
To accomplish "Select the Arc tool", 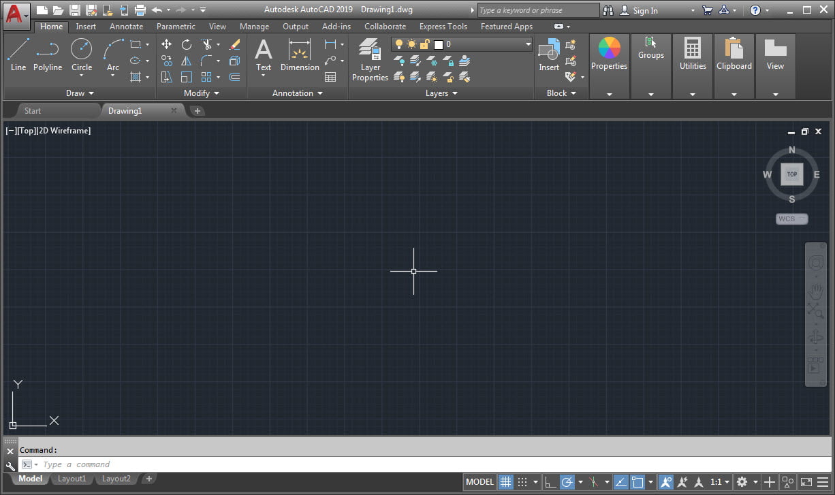I will [x=113, y=54].
